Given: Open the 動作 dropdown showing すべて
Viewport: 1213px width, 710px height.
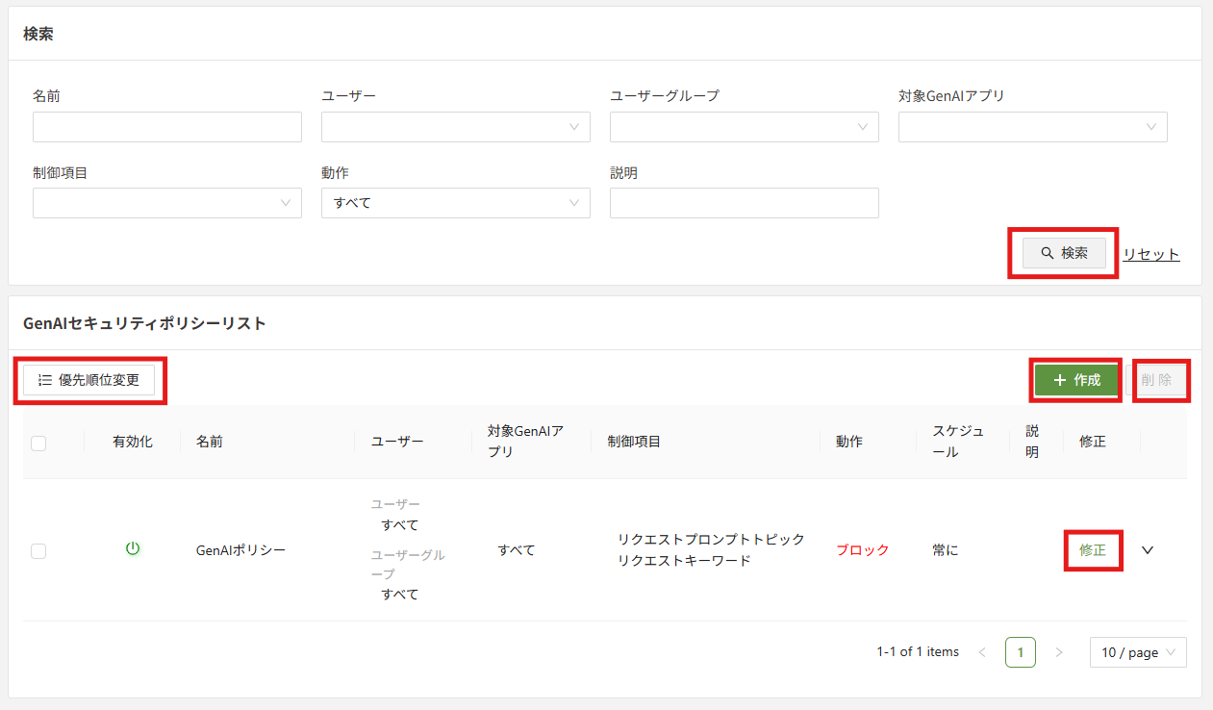Looking at the screenshot, I should 455,203.
